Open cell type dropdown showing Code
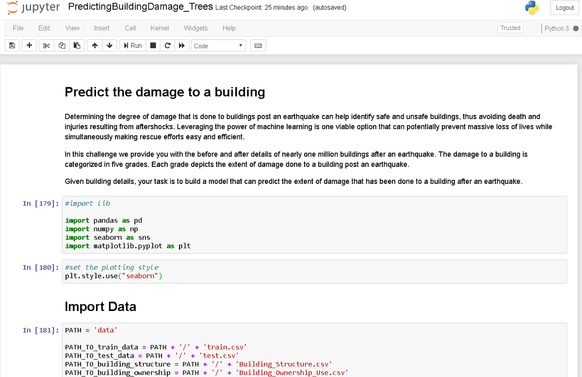This screenshot has width=582, height=377. pyautogui.click(x=219, y=46)
